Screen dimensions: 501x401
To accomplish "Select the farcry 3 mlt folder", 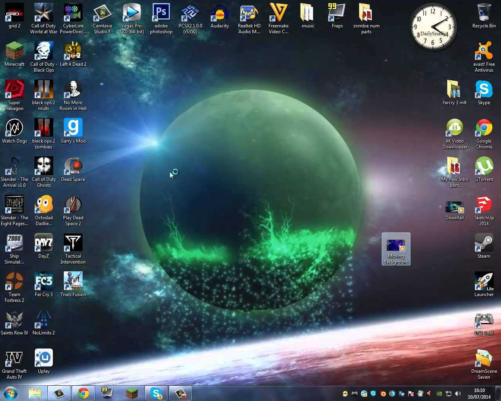I will [x=454, y=93].
